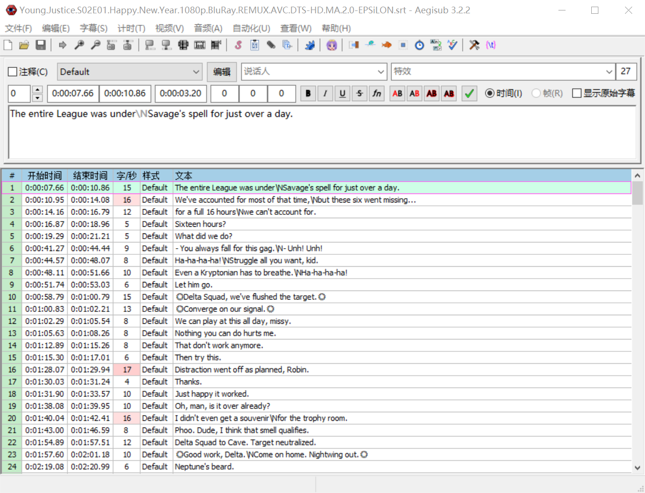Snap subtitle start to video icon

coord(150,45)
